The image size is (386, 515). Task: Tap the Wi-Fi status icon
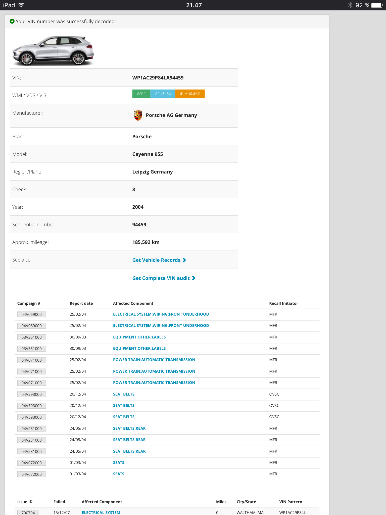[22, 5]
